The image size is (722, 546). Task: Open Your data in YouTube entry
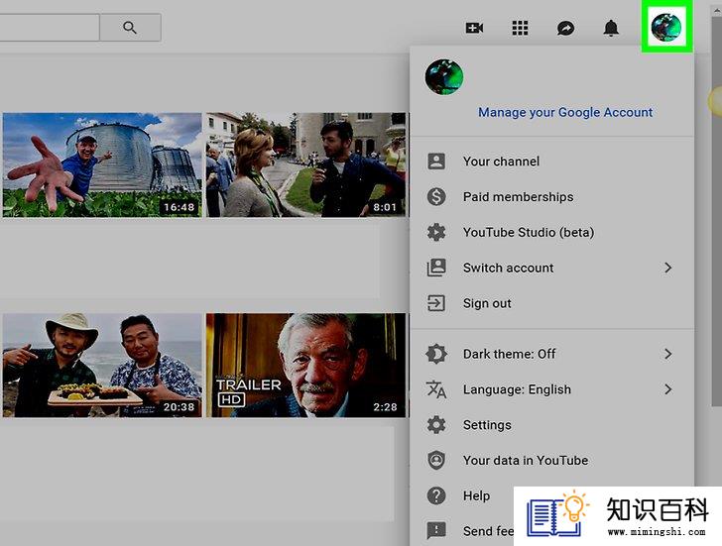(x=551, y=461)
